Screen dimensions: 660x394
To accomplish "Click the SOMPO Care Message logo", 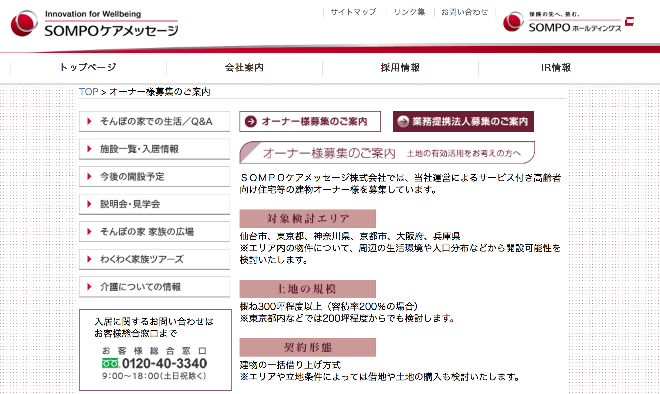I will 95,24.
